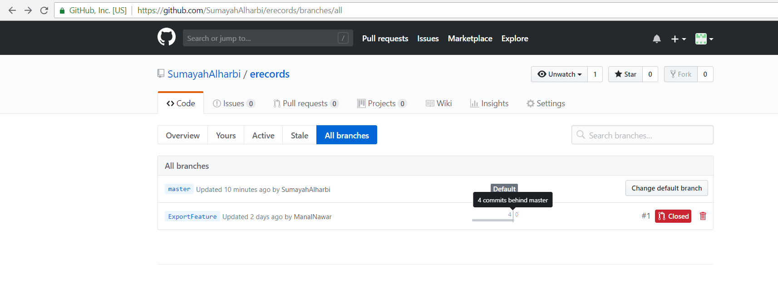Click the watchers count 1

pos(595,74)
